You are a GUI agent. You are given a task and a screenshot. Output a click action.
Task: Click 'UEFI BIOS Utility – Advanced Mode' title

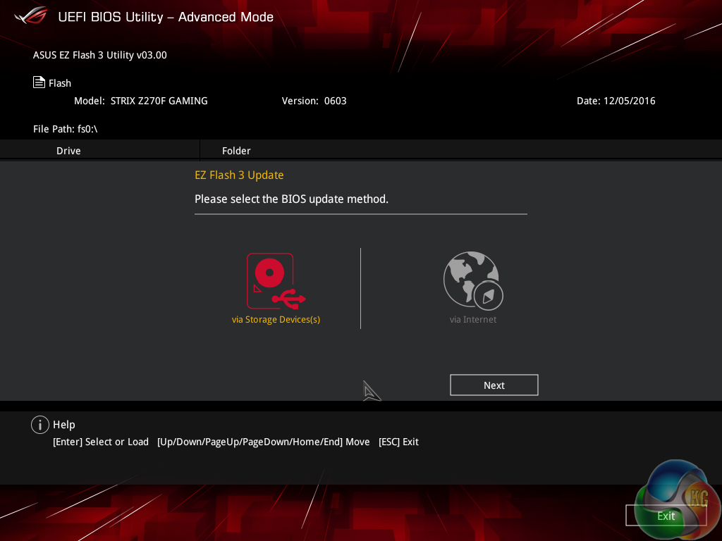[x=166, y=17]
